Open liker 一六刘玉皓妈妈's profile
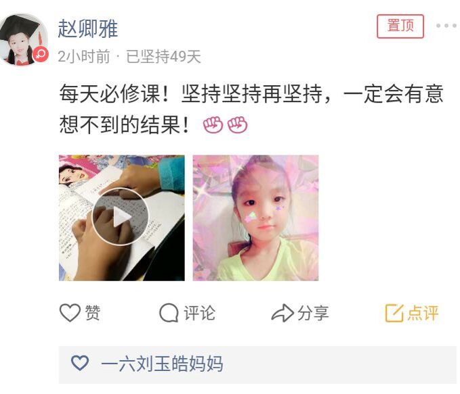The image size is (460, 394). 162,364
